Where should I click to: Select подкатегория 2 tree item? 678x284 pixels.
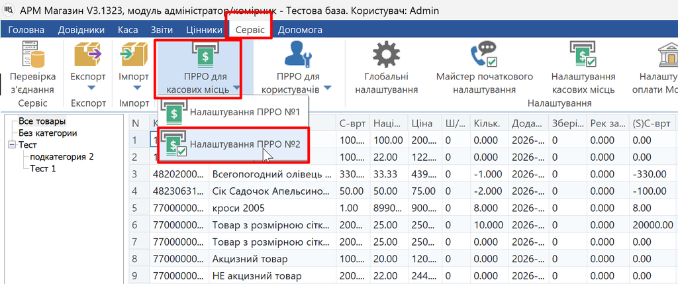click(62, 157)
